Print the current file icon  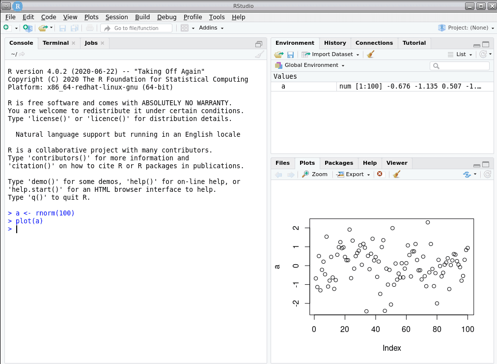click(x=90, y=28)
